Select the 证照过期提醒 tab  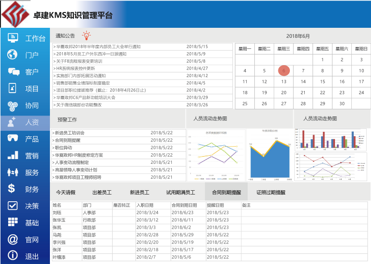[x=271, y=193]
